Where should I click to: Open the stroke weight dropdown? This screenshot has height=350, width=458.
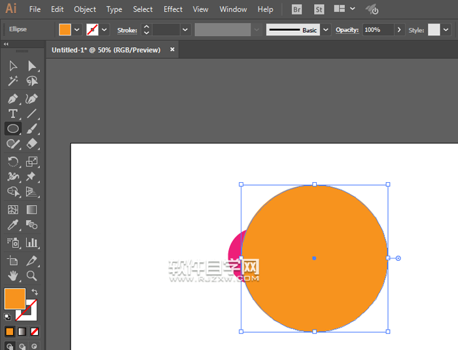(x=185, y=30)
